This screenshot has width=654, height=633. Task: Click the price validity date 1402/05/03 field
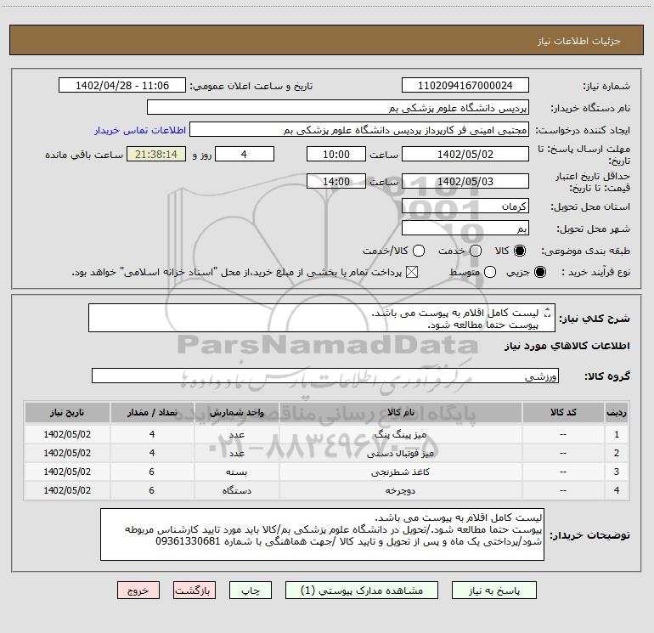tap(465, 181)
